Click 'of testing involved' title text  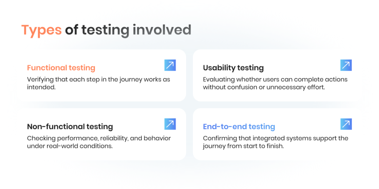pyautogui.click(x=128, y=30)
